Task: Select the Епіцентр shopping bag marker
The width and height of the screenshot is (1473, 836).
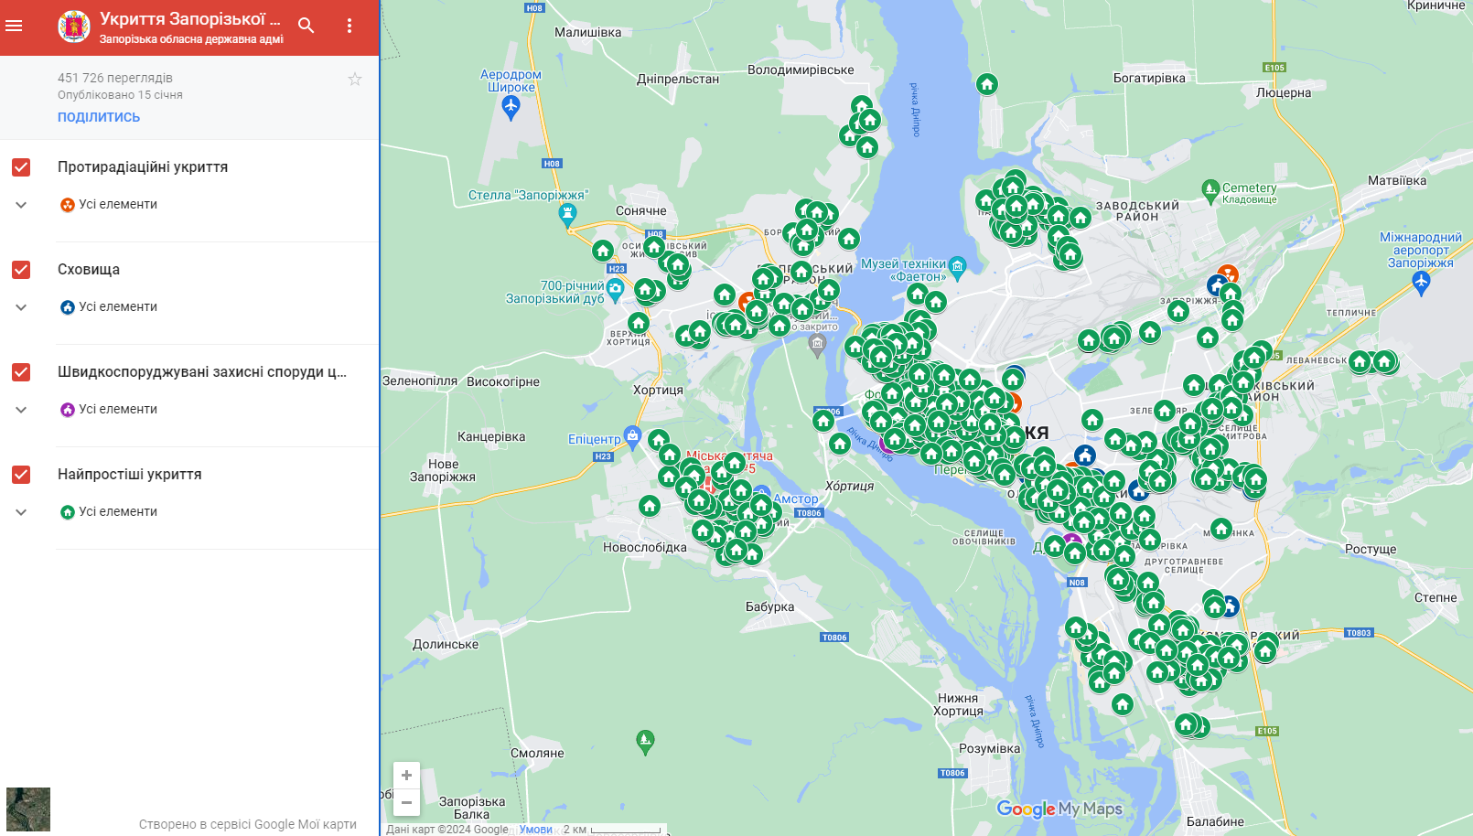Action: [x=632, y=435]
